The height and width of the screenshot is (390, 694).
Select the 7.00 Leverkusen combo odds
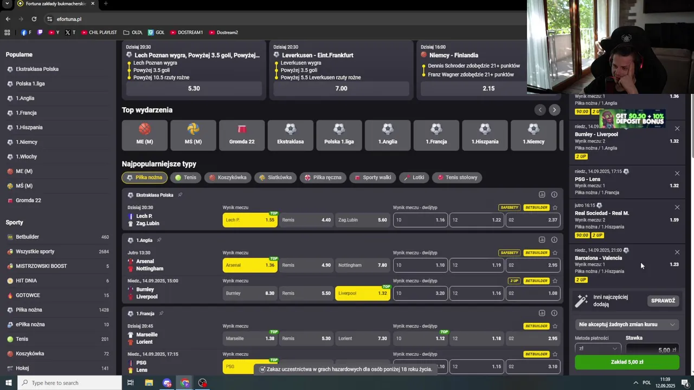point(341,88)
